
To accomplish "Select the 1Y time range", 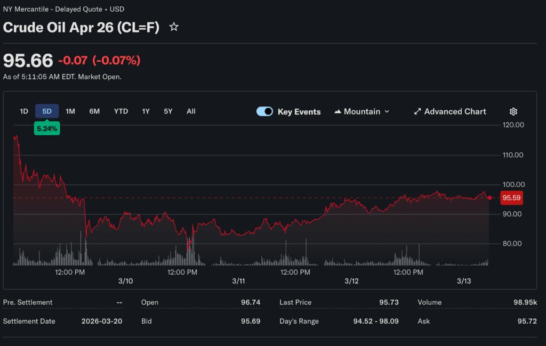I will (146, 111).
